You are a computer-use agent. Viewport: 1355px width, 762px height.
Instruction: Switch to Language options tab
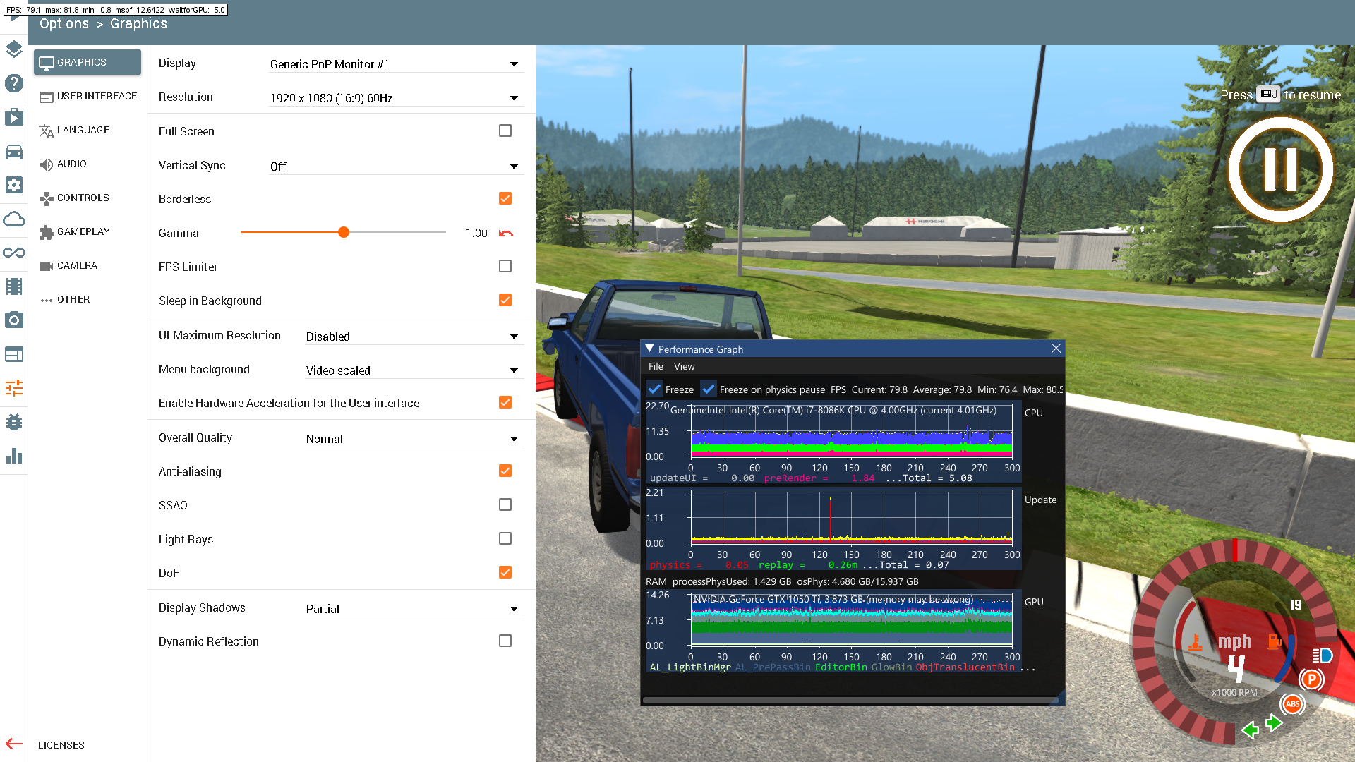tap(88, 130)
